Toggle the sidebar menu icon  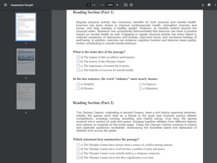pos(5,5)
